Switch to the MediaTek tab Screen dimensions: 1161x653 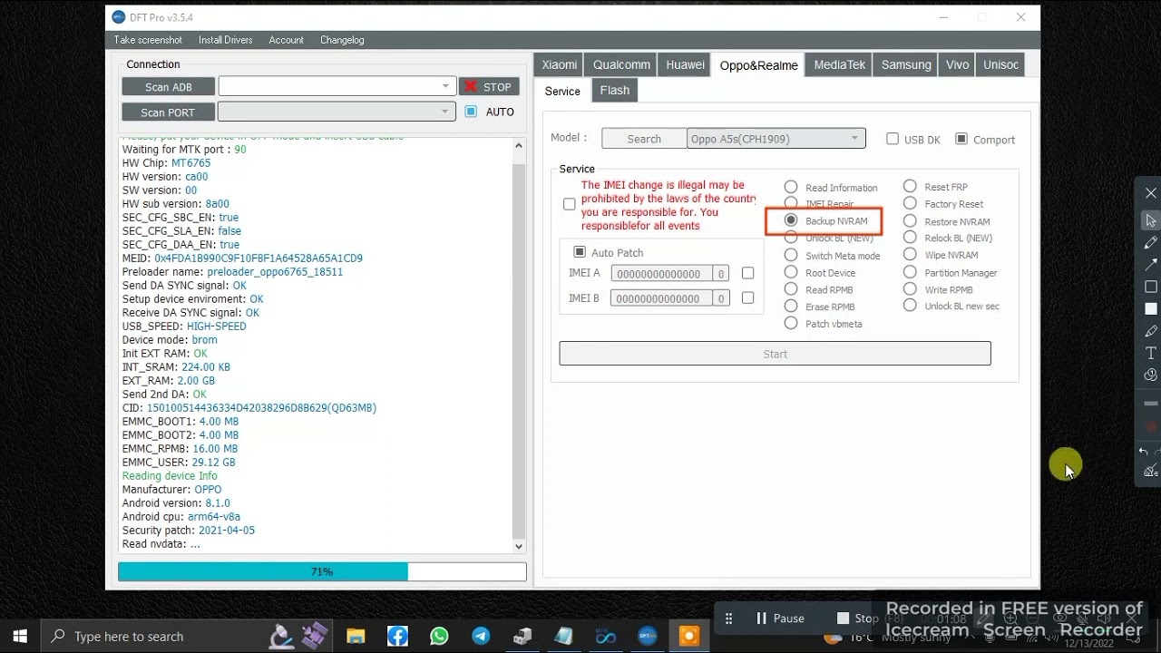click(x=840, y=64)
